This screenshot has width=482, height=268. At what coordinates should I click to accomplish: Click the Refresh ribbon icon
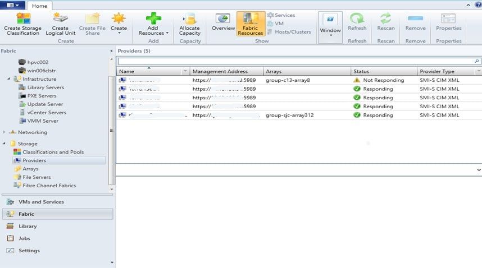click(x=357, y=20)
